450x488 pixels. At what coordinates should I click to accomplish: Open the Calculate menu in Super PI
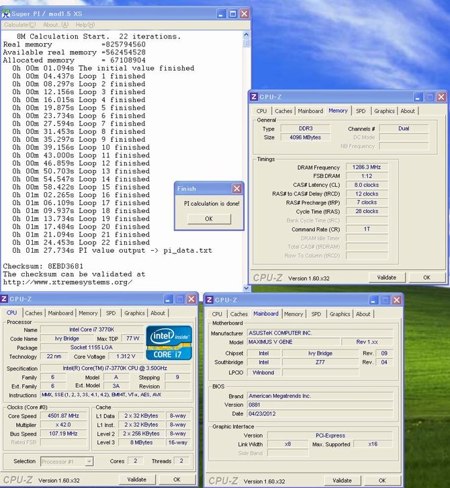click(20, 25)
